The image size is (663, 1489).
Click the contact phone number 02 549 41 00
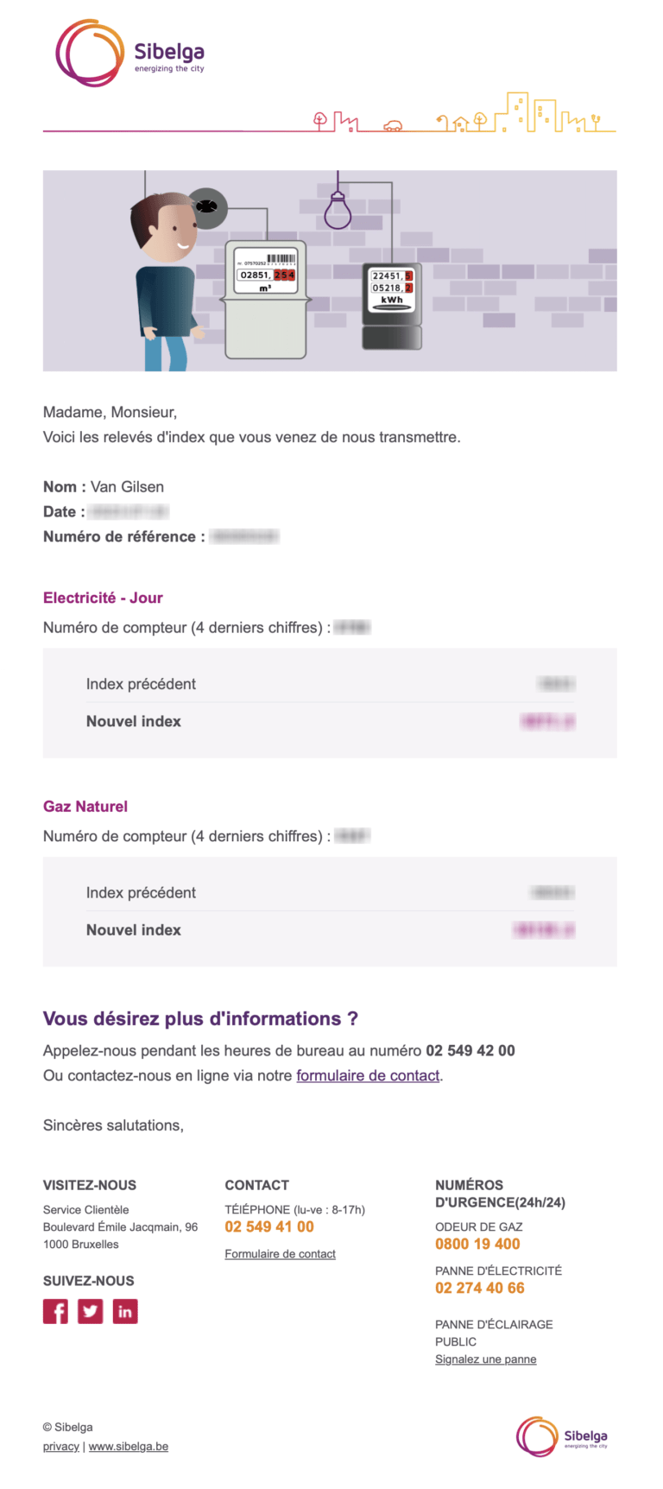point(269,1226)
